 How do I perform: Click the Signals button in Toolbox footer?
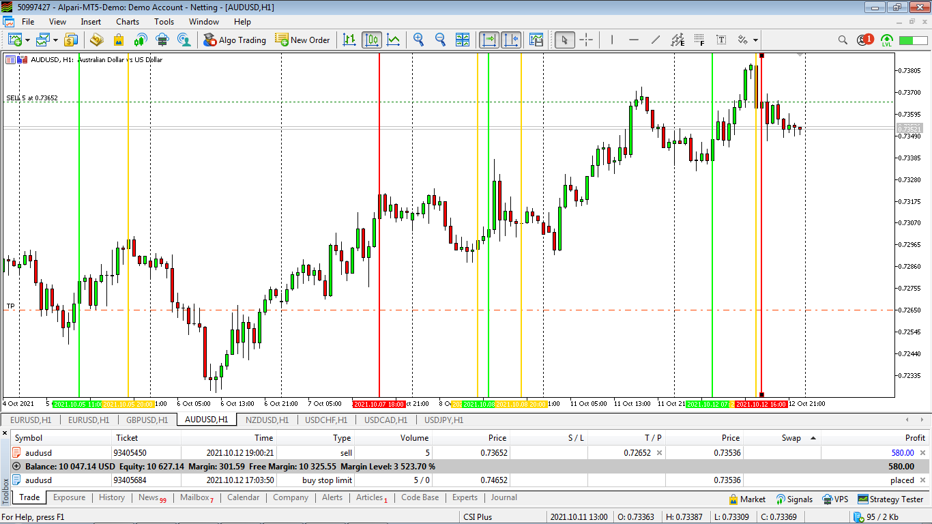pos(794,499)
